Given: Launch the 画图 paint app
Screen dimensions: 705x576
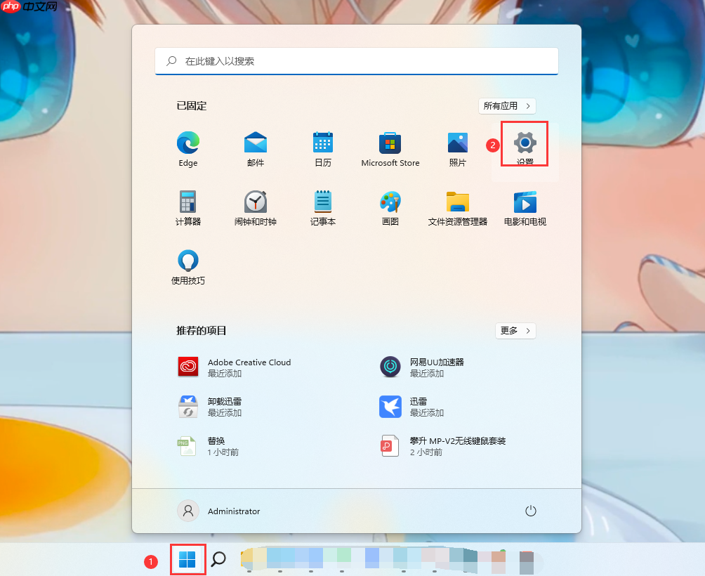Looking at the screenshot, I should click(x=390, y=202).
